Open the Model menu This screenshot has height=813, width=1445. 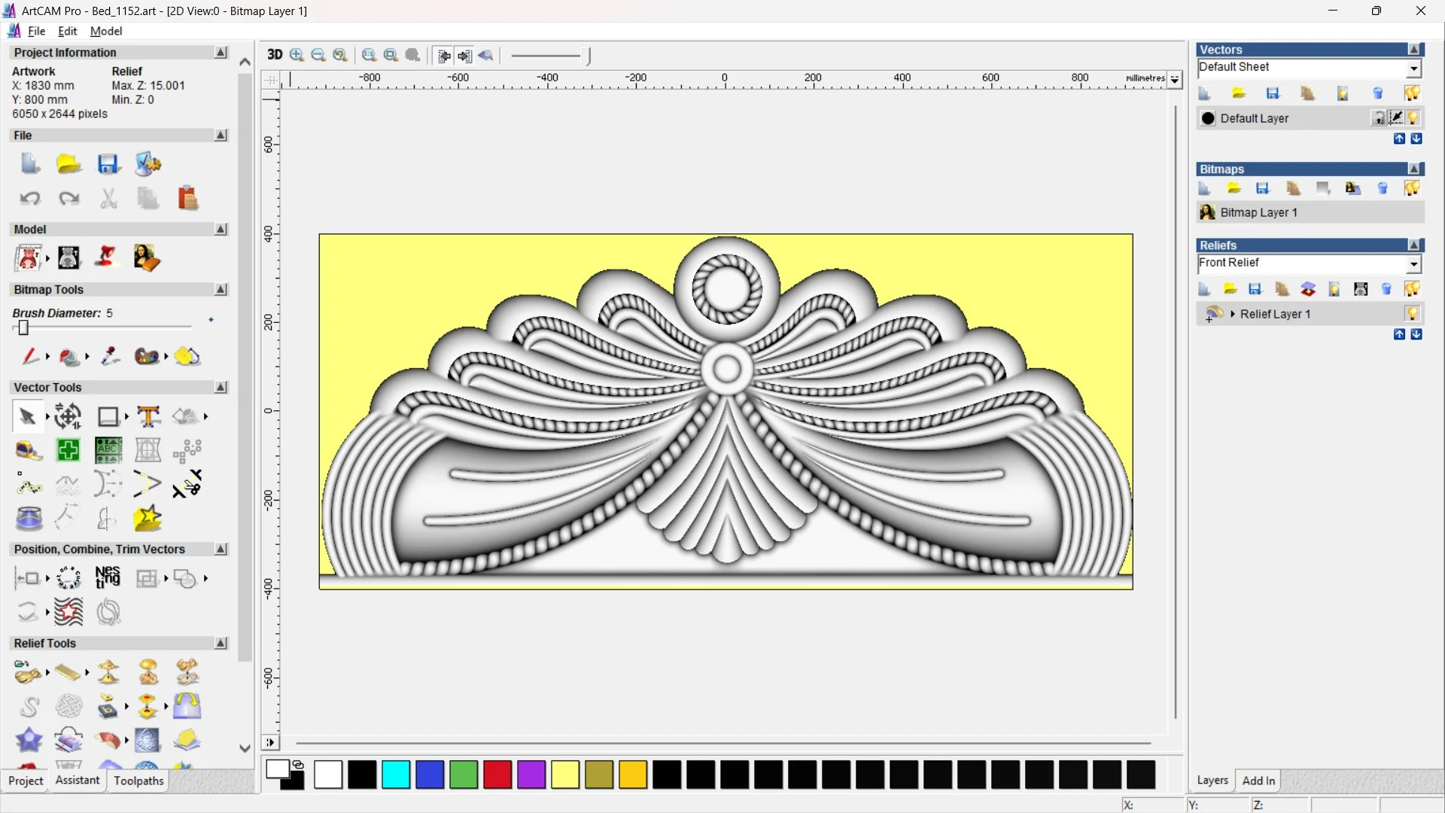105,31
